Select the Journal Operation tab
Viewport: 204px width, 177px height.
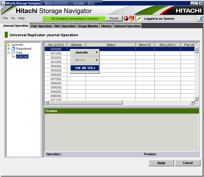16,26
